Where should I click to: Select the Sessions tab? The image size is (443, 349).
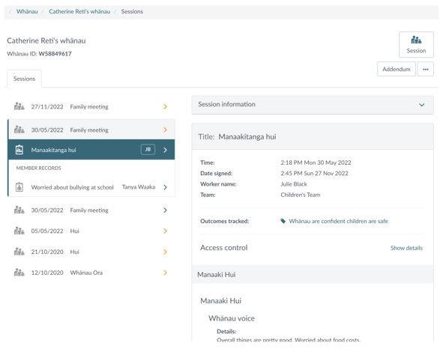point(24,79)
